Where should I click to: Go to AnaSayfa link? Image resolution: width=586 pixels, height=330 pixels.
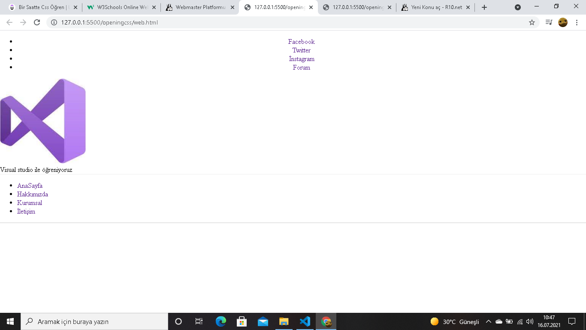tap(30, 186)
